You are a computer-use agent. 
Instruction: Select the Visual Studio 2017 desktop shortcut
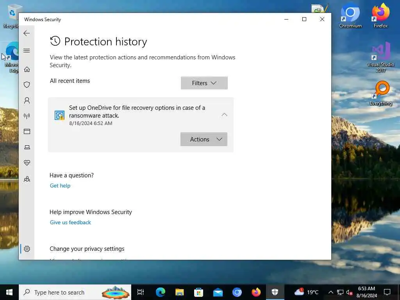click(380, 58)
